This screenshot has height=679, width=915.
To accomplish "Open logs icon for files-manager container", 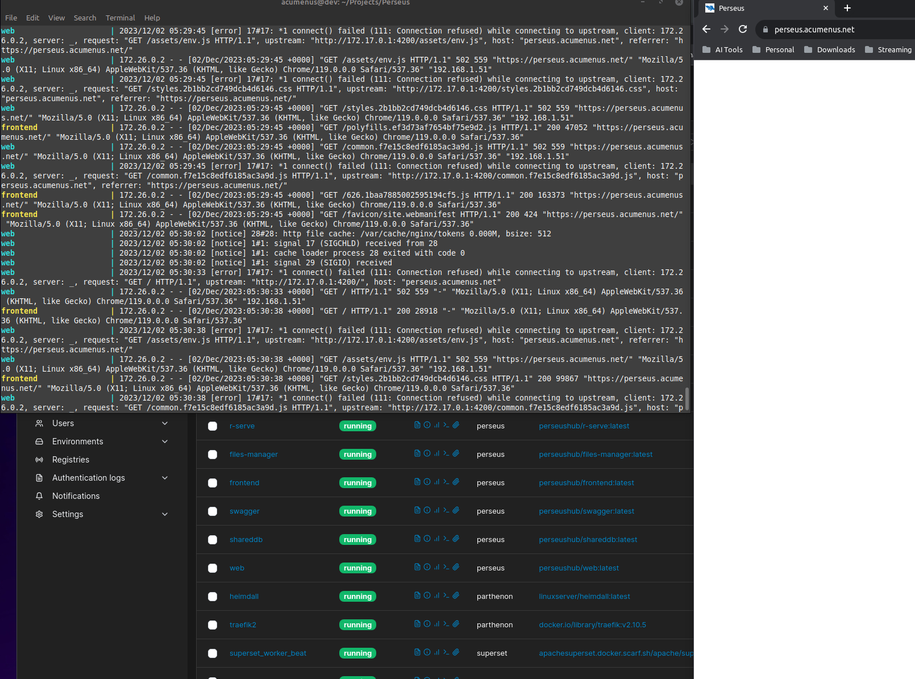I will tap(417, 453).
